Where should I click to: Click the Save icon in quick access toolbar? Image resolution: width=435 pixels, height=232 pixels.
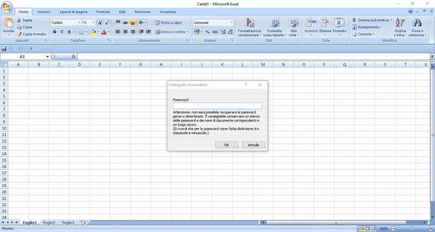(x=4, y=49)
